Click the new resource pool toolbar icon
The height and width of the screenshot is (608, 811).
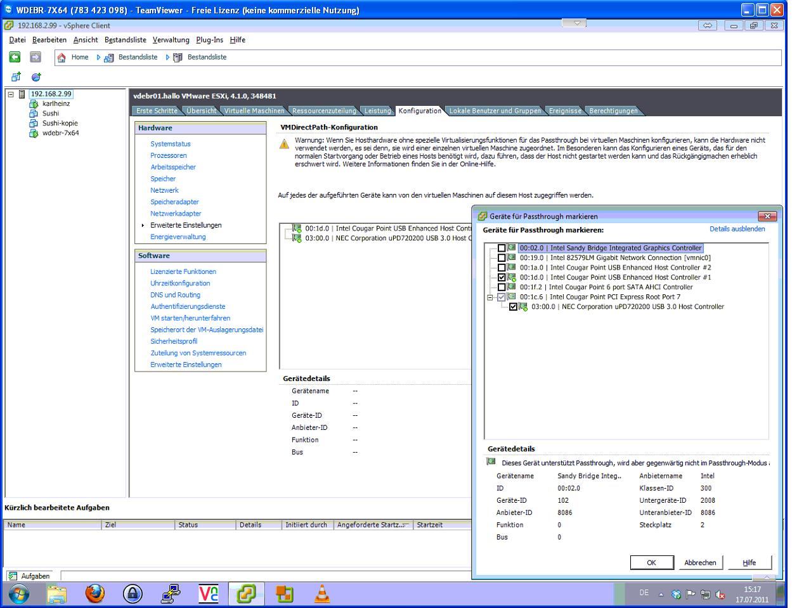[36, 77]
